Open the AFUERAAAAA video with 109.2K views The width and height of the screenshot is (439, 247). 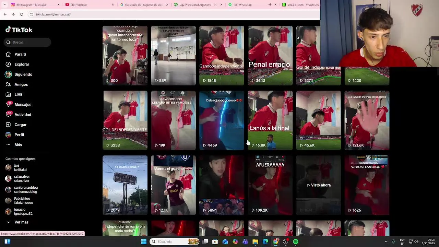[x=270, y=185]
